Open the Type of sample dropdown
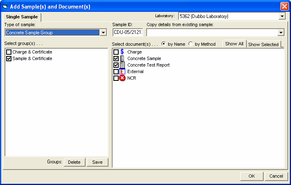The image size is (291, 185). (x=104, y=33)
